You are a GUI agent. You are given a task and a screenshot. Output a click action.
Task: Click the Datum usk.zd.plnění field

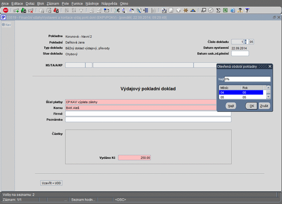click(x=240, y=53)
